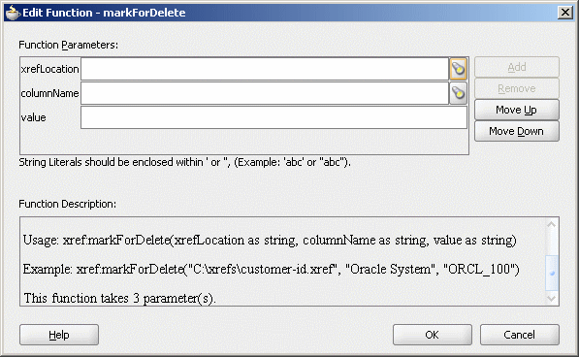Click the description scrollbar up arrow
The image size is (579, 357).
point(552,224)
